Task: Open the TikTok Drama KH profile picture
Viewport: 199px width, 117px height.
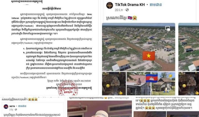Action: [x=109, y=5]
